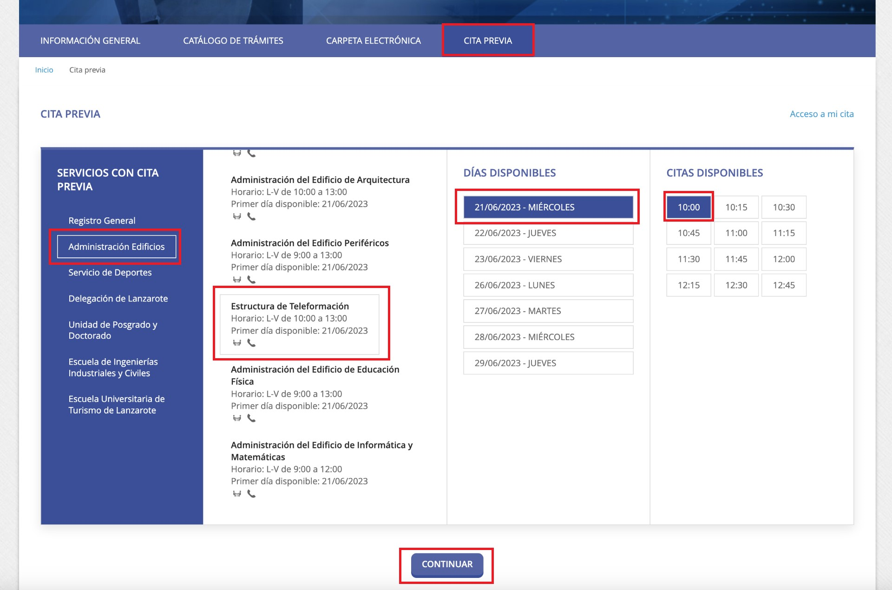The image size is (892, 590).
Task: Click the Continuar button
Action: (447, 564)
